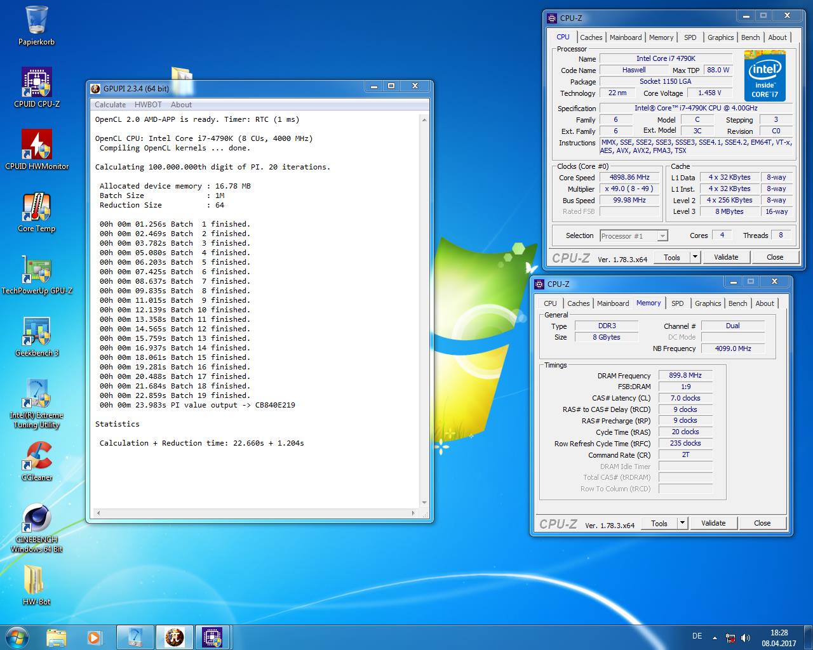Click the Windows Start orb

(17, 637)
